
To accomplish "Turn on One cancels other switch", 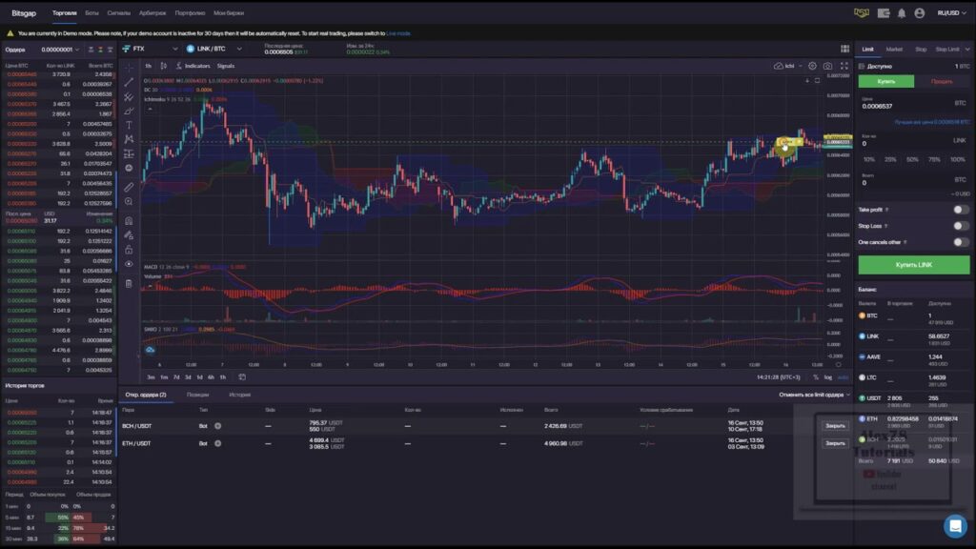I will [x=960, y=242].
